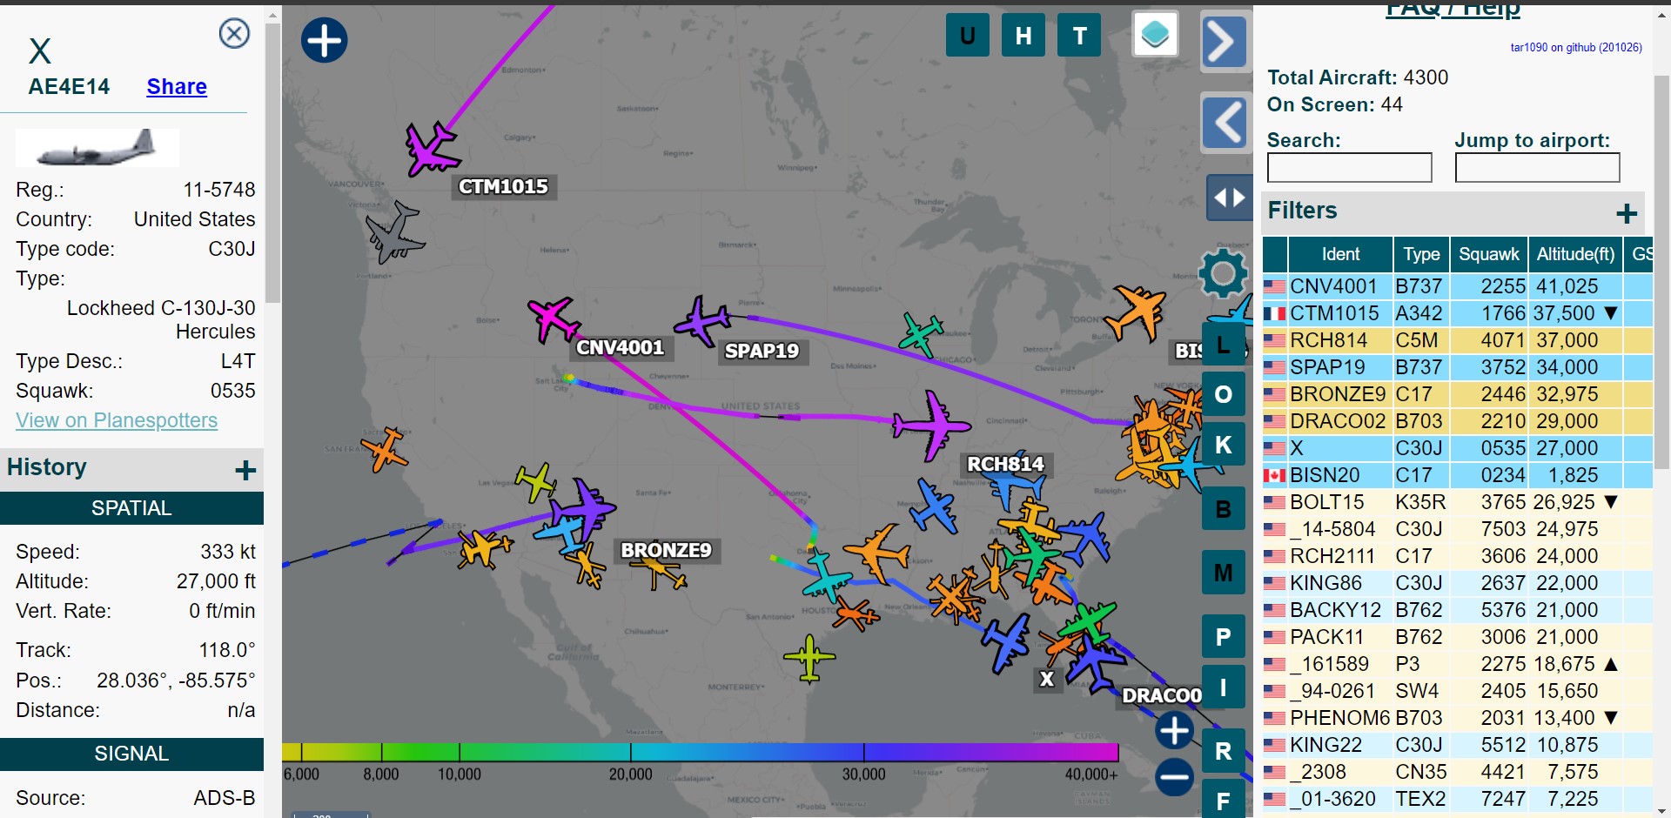Image resolution: width=1671 pixels, height=818 pixels.
Task: Click the X aircraft map label
Action: pos(1047,680)
